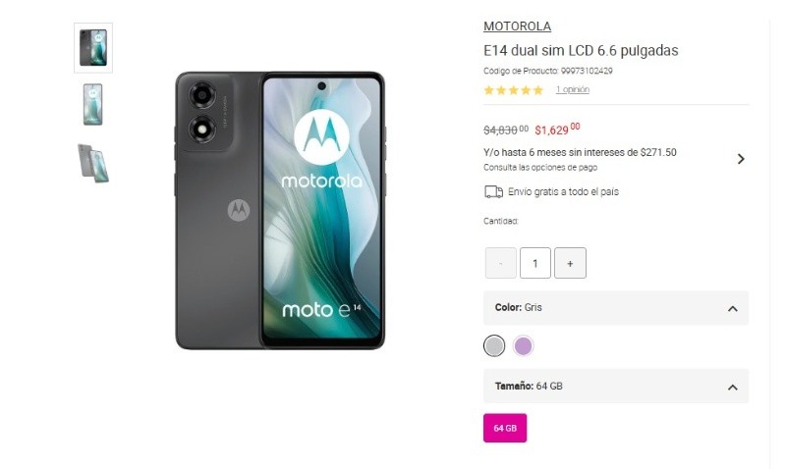The image size is (786, 469).
Task: Select third thumbnail showing angled phones
Action: tap(93, 163)
